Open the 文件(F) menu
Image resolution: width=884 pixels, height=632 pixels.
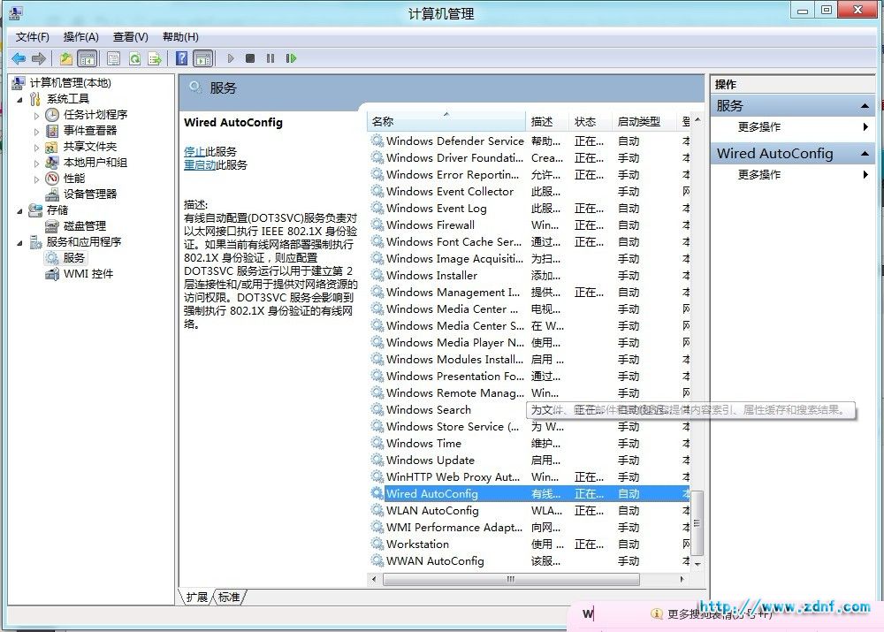[32, 36]
